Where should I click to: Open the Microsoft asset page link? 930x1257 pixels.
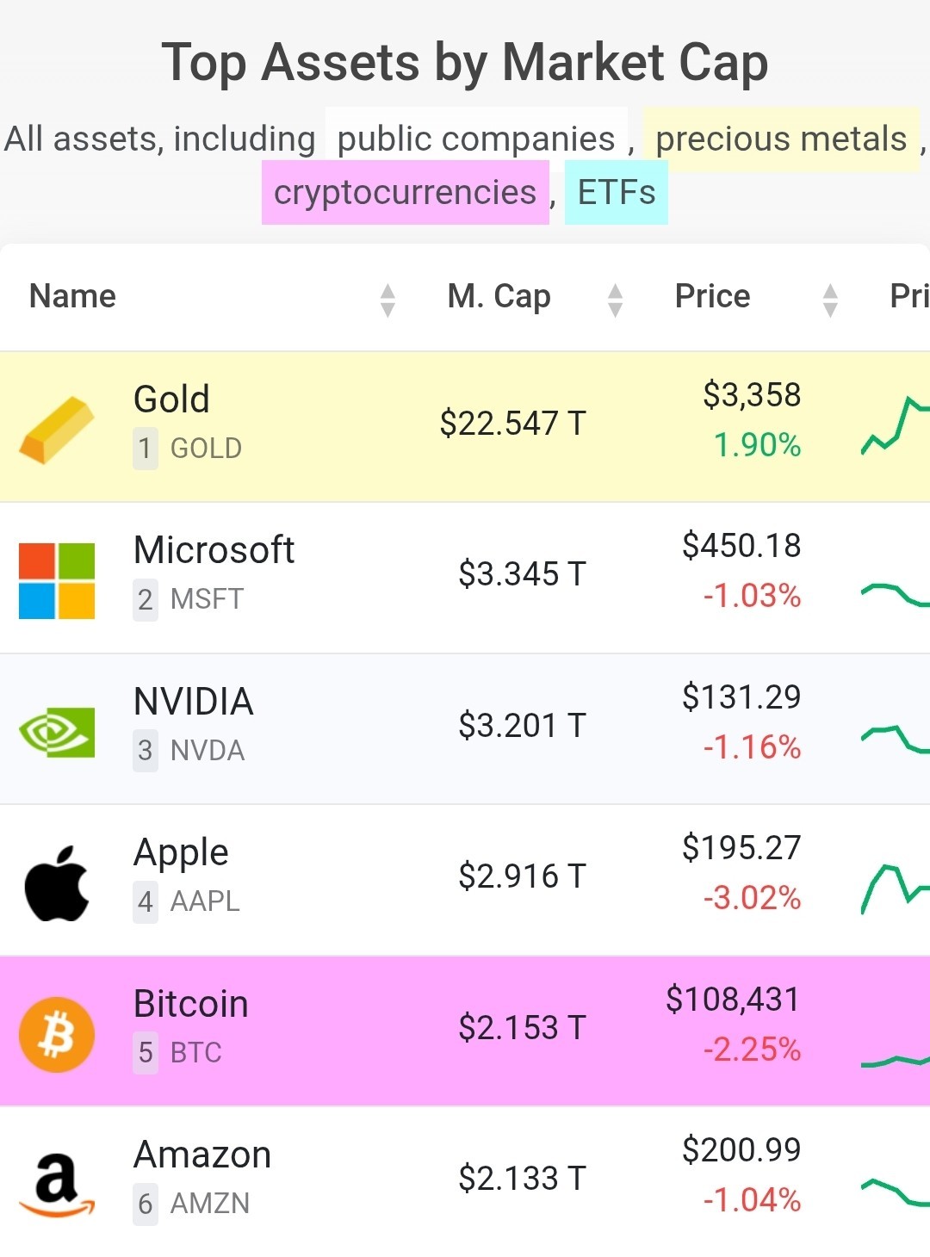[214, 550]
